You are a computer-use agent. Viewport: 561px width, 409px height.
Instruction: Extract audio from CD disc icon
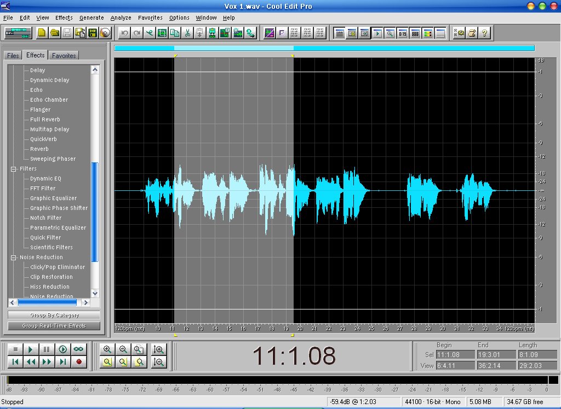pyautogui.click(x=105, y=33)
